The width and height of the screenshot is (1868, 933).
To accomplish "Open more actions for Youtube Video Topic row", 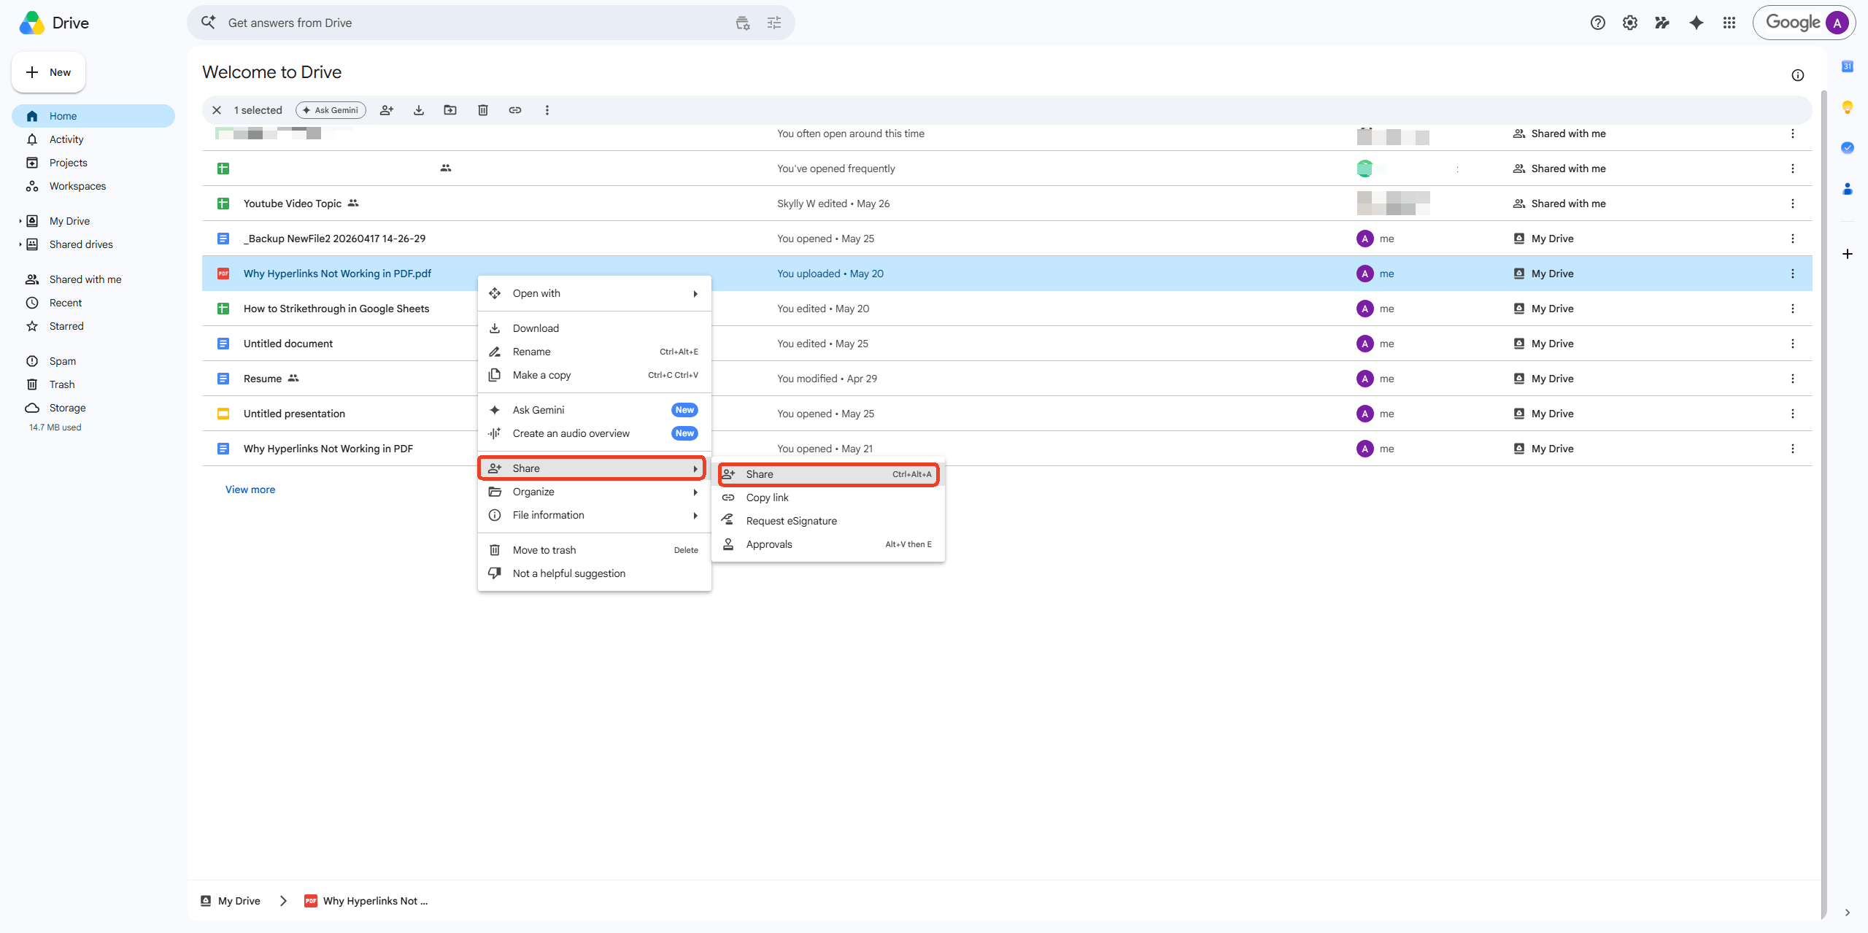I will [1792, 204].
